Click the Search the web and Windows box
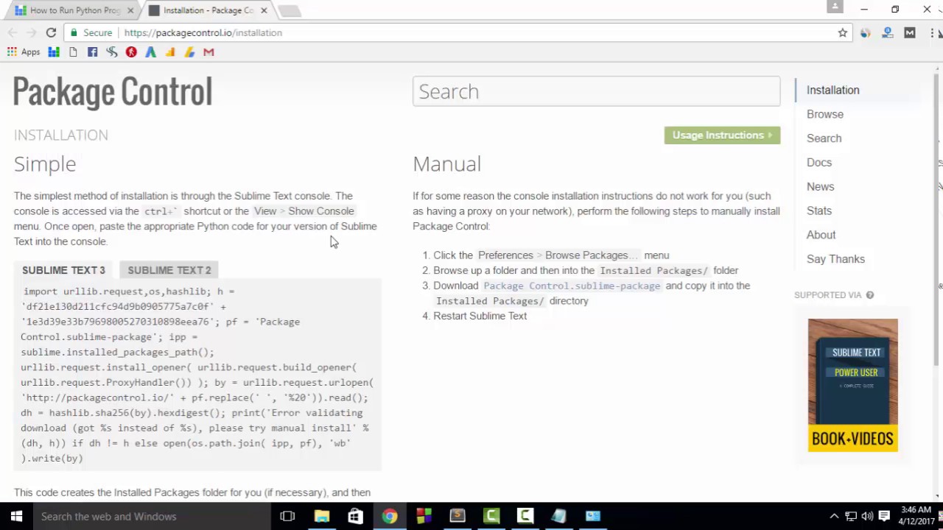Screen dimensions: 943x530 click(x=152, y=516)
